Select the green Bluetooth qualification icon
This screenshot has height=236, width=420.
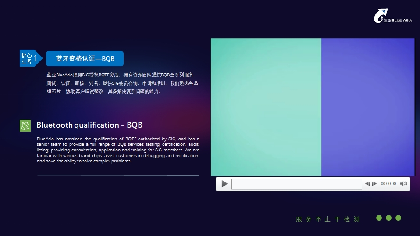(x=25, y=125)
